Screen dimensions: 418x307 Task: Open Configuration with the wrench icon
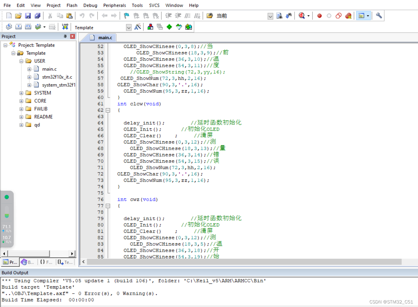(x=379, y=16)
